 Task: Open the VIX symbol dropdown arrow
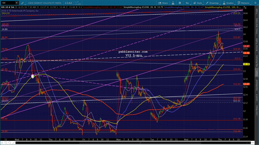pos(17,3)
